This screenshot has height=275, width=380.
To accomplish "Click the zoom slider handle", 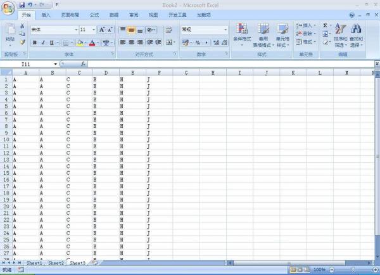I will 353,270.
